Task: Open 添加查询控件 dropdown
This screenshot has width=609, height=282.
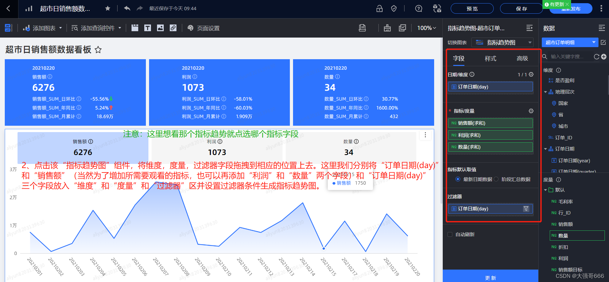Action: click(x=96, y=28)
